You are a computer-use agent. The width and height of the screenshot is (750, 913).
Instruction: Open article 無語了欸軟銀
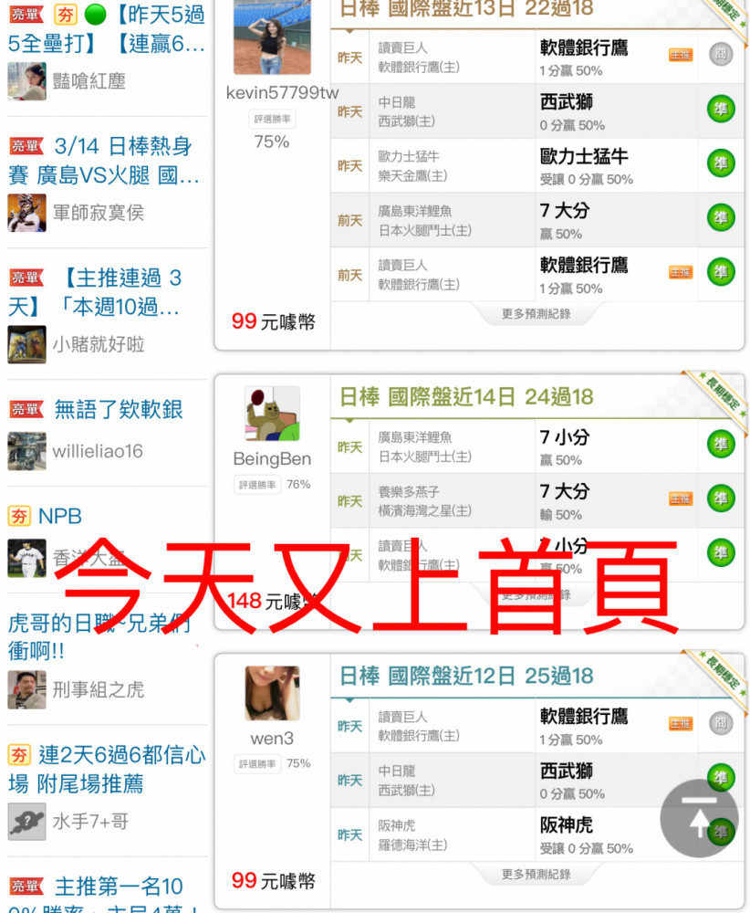click(119, 409)
